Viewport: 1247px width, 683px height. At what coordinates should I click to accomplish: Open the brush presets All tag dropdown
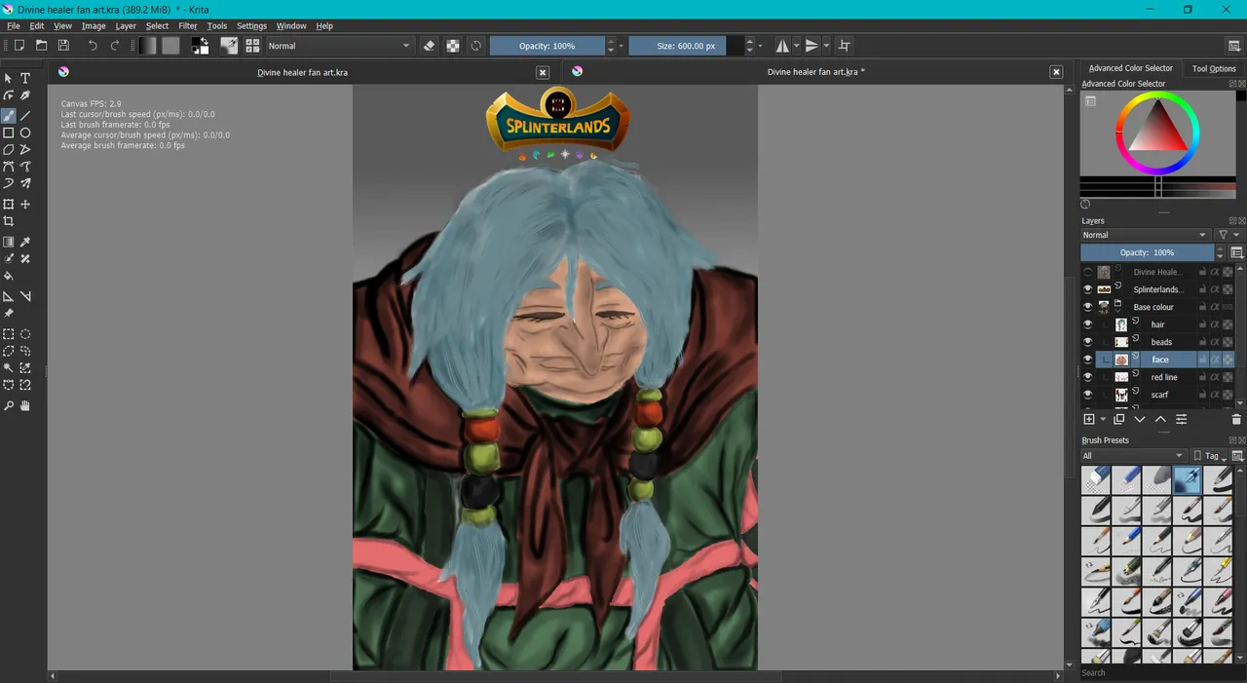point(1133,456)
